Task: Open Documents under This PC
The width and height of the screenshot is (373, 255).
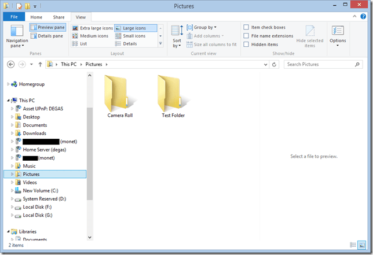Action: click(x=35, y=125)
